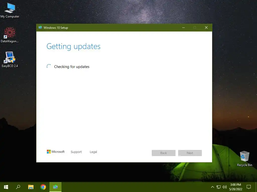This screenshot has width=257, height=192.
Task: Click the disabled maximize button in Setup
Action: tap(195, 27)
